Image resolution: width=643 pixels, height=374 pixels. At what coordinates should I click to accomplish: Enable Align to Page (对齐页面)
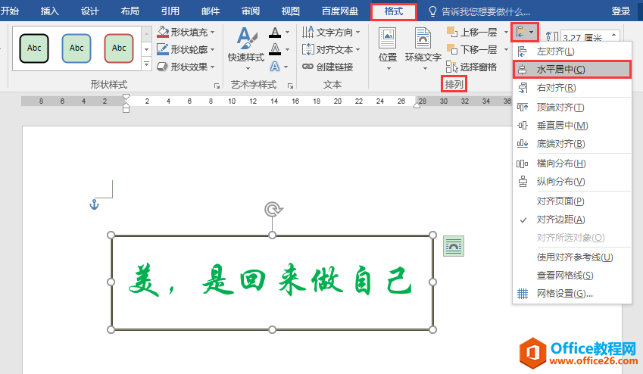point(572,201)
